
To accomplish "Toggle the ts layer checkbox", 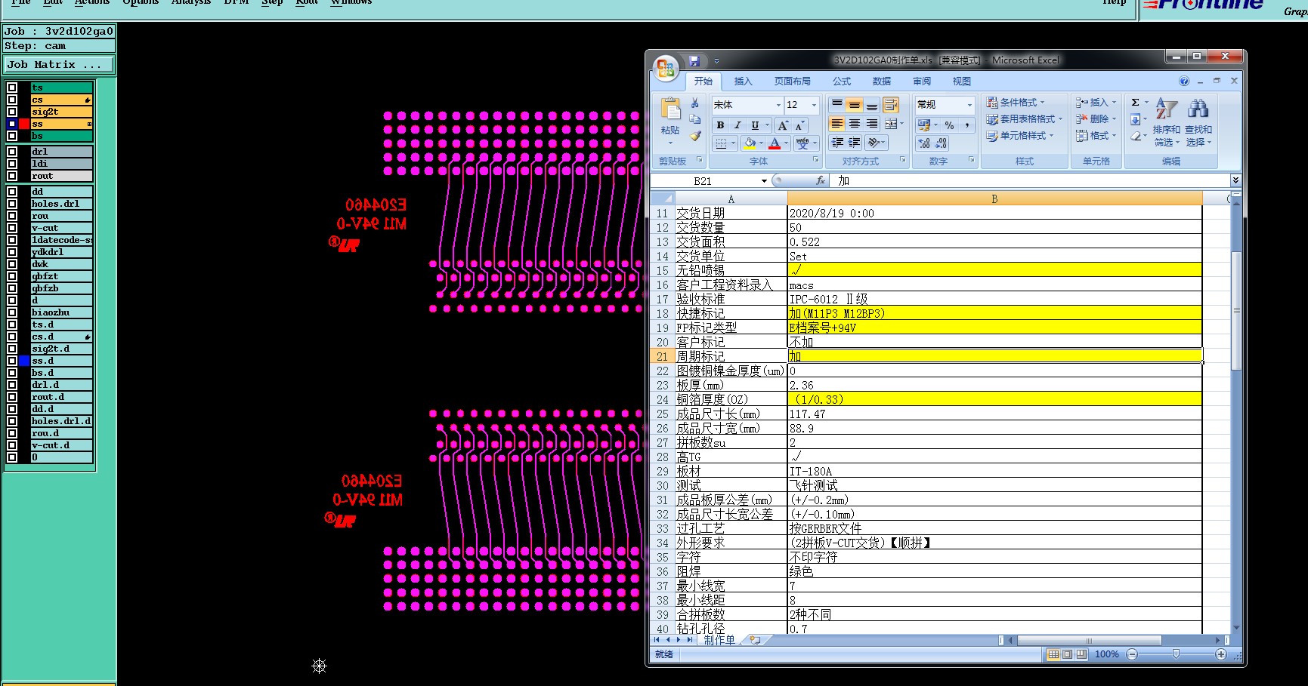I will pos(12,88).
